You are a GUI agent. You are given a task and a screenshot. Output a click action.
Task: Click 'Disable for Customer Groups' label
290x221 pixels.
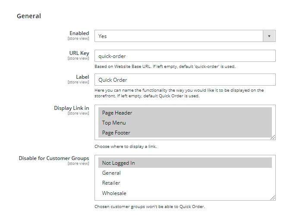pyautogui.click(x=54, y=158)
